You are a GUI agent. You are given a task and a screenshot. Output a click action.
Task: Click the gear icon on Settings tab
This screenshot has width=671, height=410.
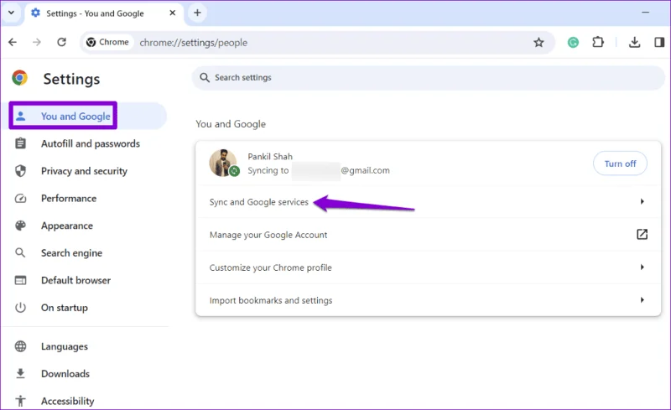coord(35,13)
